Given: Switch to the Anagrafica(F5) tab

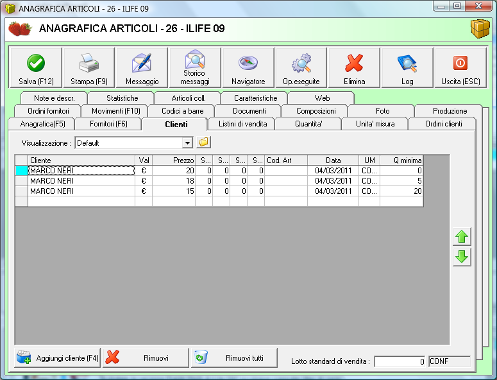Looking at the screenshot, I should pos(42,124).
